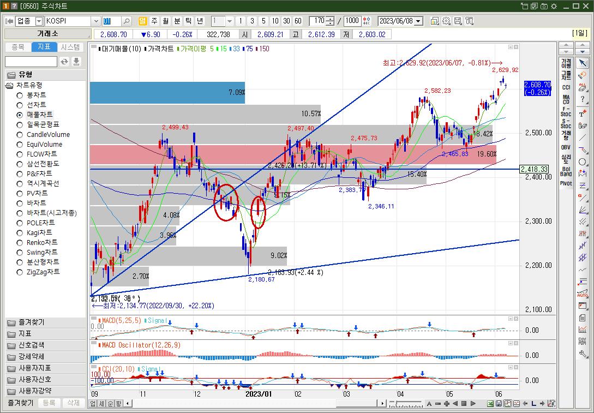This screenshot has height=413, width=594.
Task: Pick the trend line drawing tool
Action: [x=582, y=137]
